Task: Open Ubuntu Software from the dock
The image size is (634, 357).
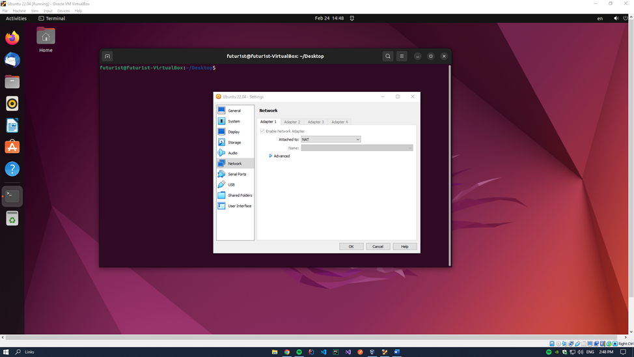Action: (x=12, y=147)
